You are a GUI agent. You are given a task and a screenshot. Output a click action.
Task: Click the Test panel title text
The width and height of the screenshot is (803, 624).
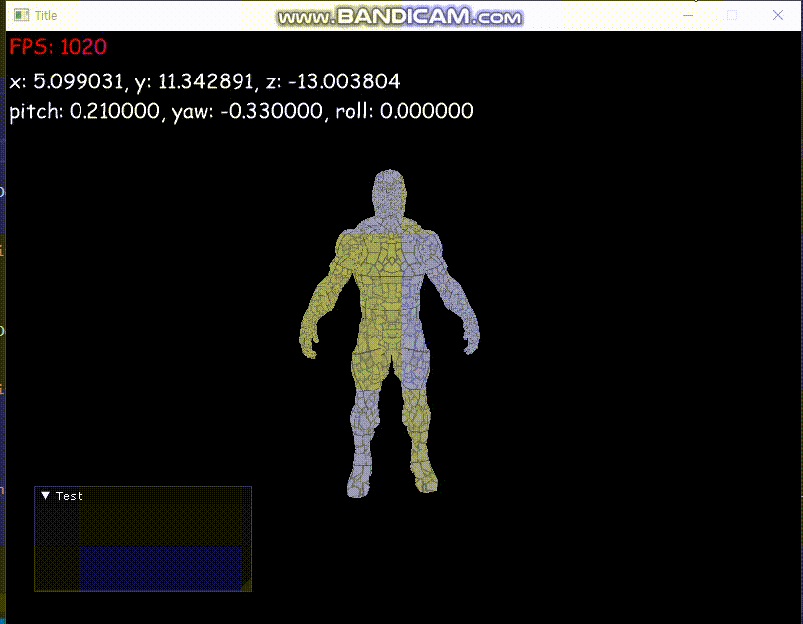point(70,496)
